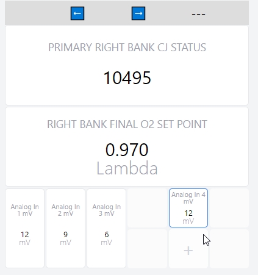Click the blue left arrow button
The width and height of the screenshot is (258, 275).
click(x=77, y=13)
